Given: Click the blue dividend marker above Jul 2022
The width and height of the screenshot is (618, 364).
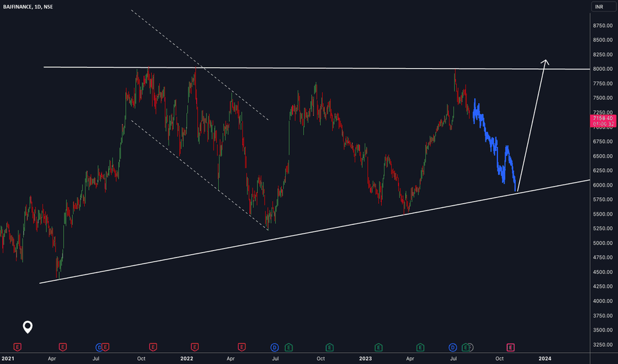Looking at the screenshot, I should click(275, 347).
